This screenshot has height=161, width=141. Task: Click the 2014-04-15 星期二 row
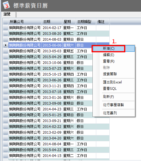pos(56,156)
